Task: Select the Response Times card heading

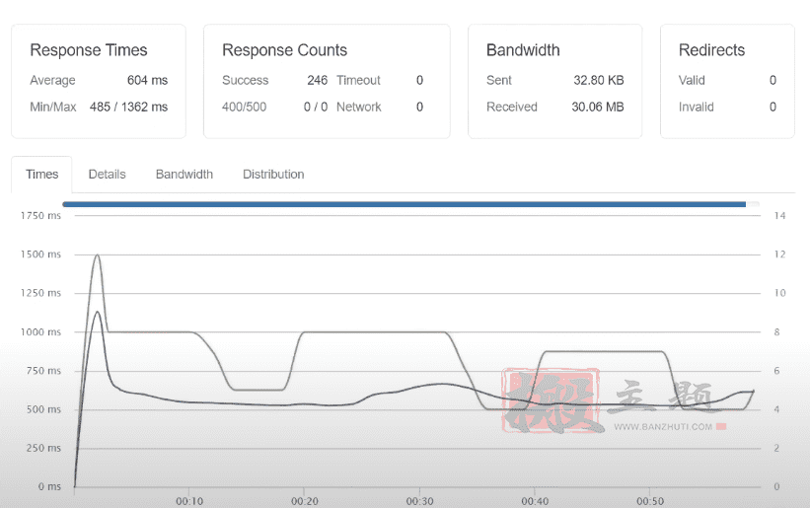Action: (89, 50)
